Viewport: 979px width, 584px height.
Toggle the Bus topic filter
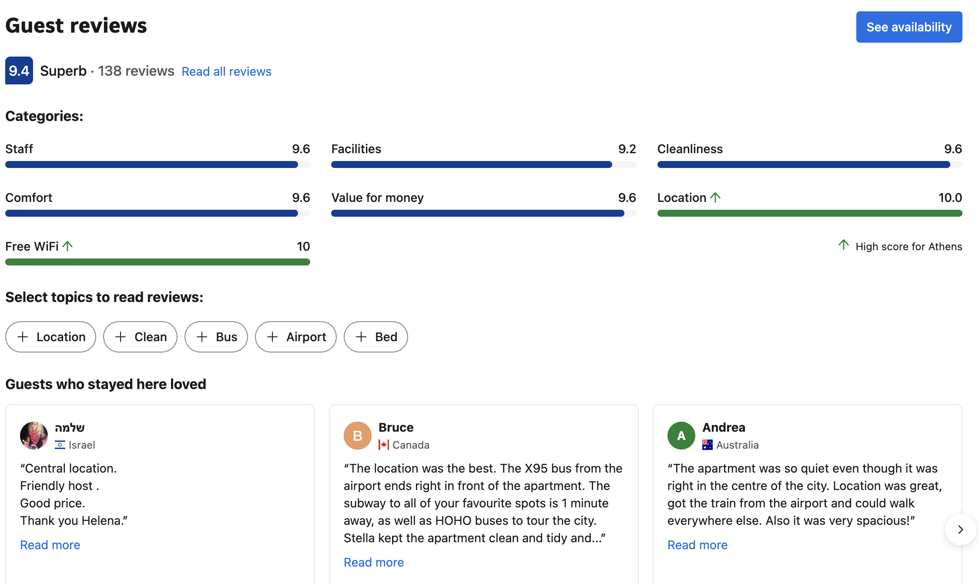(x=216, y=337)
